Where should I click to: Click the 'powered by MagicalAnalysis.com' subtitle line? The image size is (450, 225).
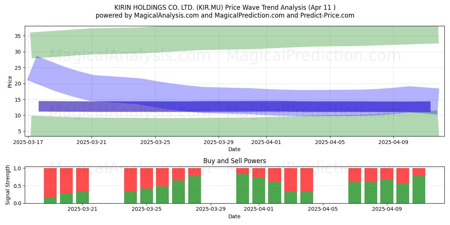pyautogui.click(x=225, y=15)
